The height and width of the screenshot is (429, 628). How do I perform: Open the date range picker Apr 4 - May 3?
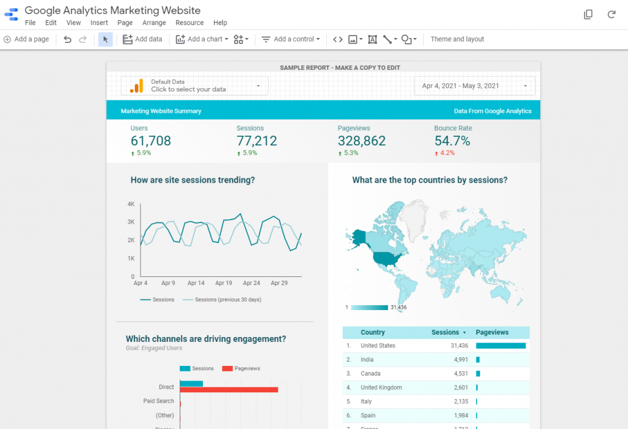pos(474,86)
